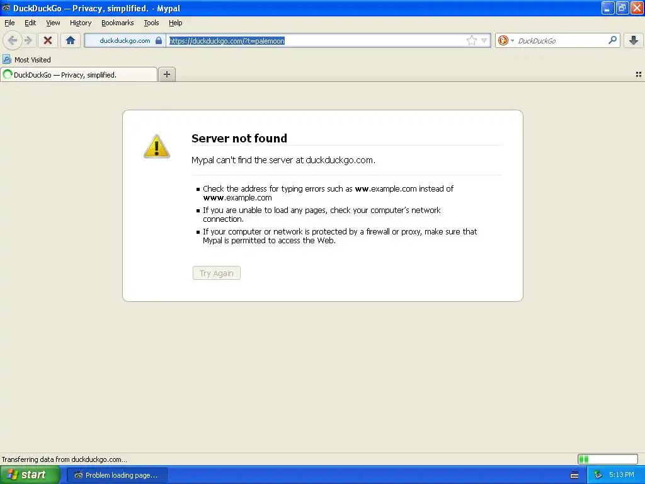Select the DuckDuckGo — Privacy, simplified tab
The width and height of the screenshot is (645, 484).
tap(79, 74)
